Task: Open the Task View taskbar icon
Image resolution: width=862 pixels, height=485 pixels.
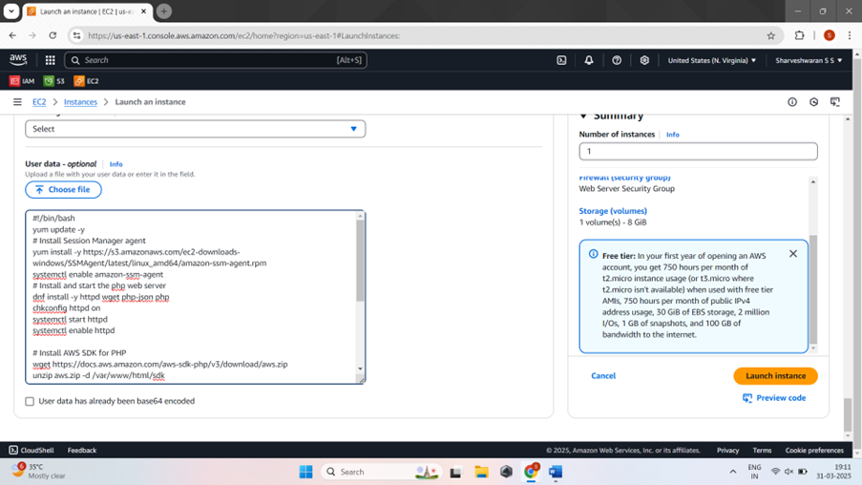Action: (x=455, y=472)
